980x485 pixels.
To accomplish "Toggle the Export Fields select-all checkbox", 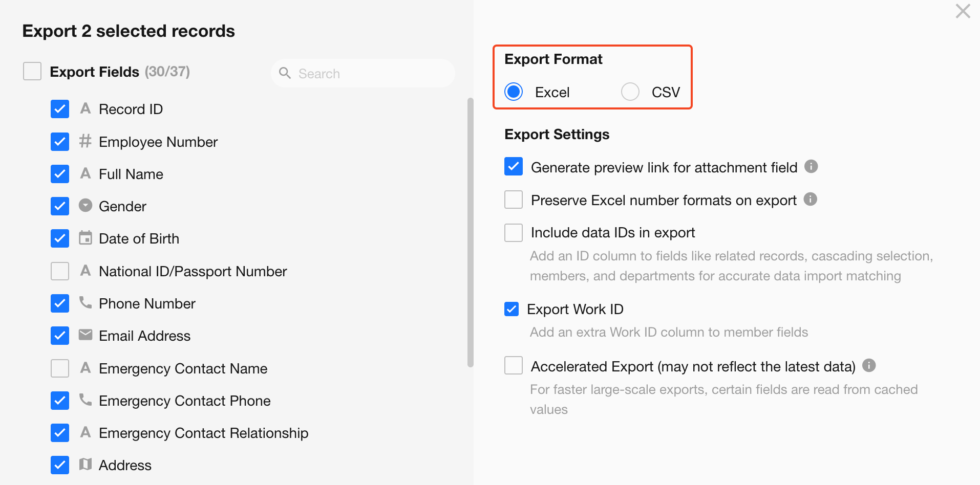I will click(32, 72).
